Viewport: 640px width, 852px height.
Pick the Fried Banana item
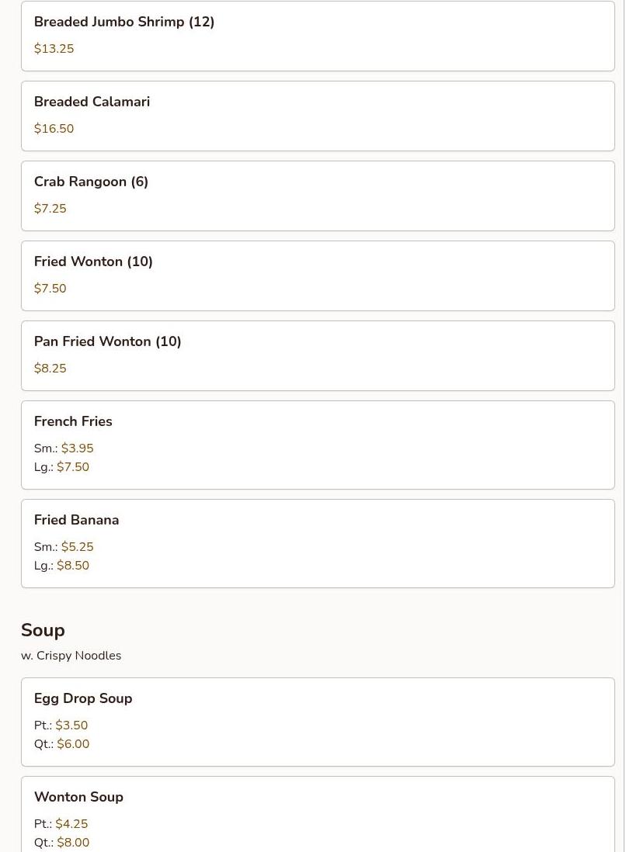coord(318,543)
